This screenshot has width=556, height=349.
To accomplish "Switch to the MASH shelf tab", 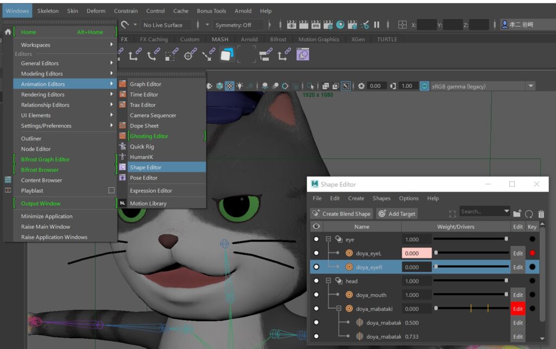I will tap(220, 39).
